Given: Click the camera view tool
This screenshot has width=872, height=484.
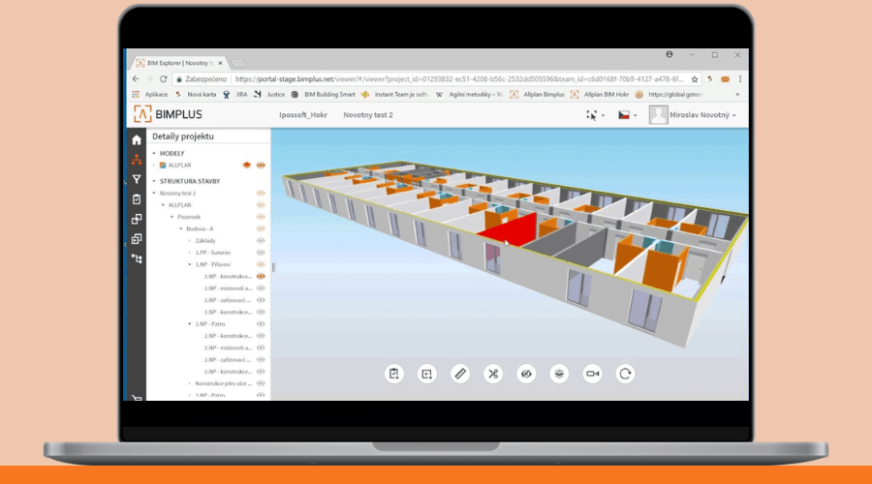Looking at the screenshot, I should click(592, 374).
